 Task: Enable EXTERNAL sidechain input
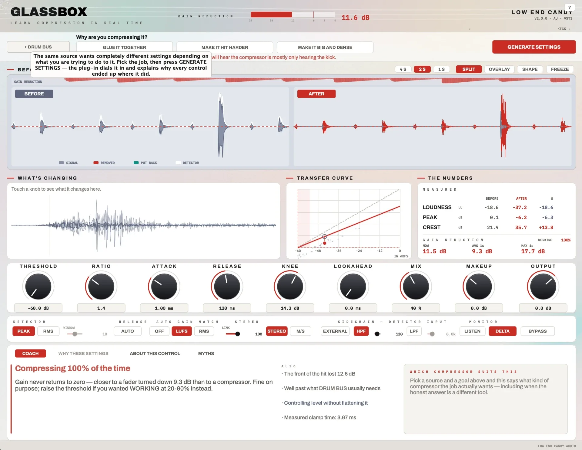click(335, 331)
